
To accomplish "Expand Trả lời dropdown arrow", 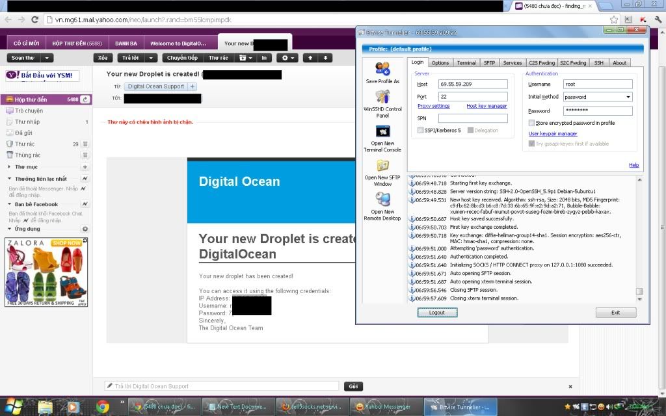I will pos(150,58).
